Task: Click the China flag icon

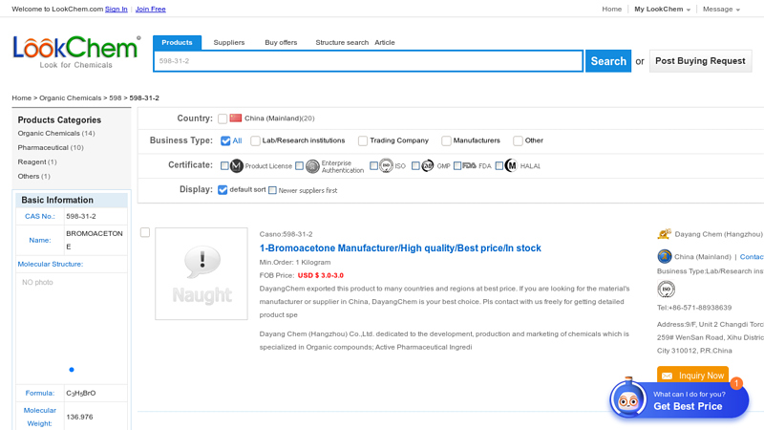Action: coord(236,118)
